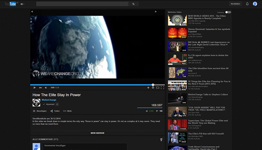Open the account avatar menu
This screenshot has height=150, width=262.
click(x=255, y=4)
